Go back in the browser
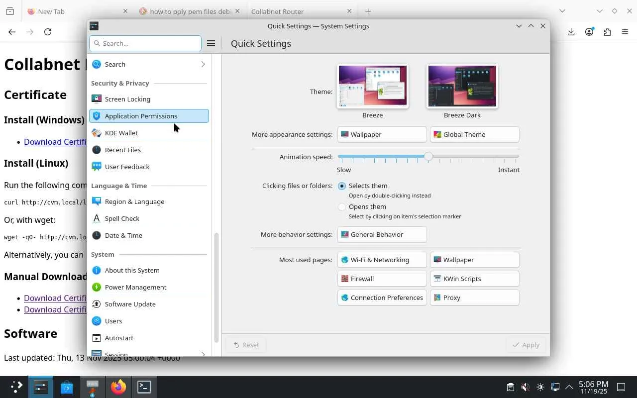Screen dimensions: 637x398 point(12,32)
